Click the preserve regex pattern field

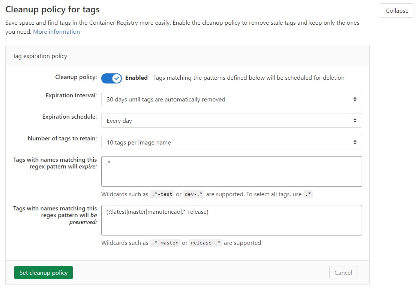click(x=231, y=220)
